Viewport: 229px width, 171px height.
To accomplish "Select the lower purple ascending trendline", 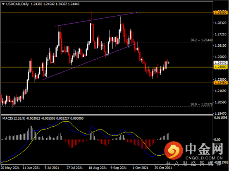I will pyautogui.click(x=90, y=61).
